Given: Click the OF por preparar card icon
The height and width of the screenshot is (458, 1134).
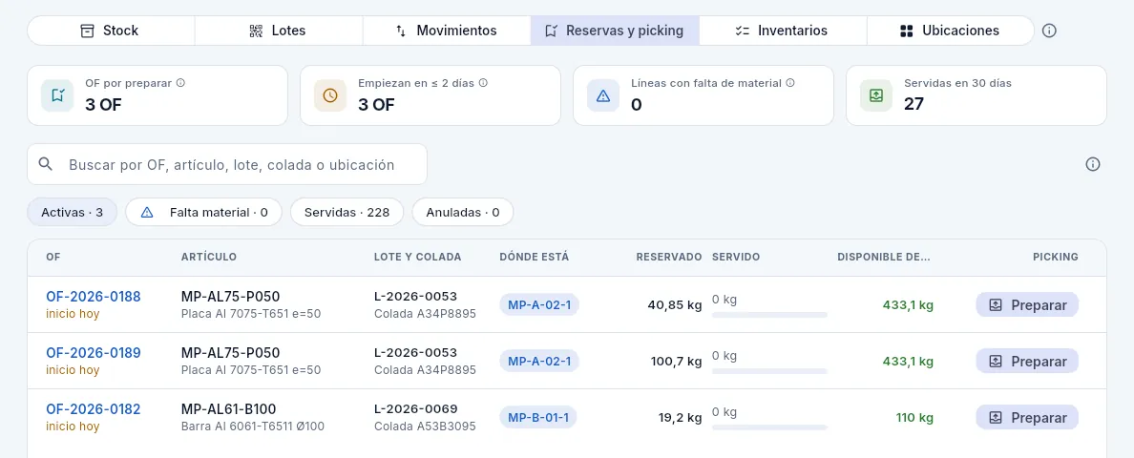Looking at the screenshot, I should (57, 95).
